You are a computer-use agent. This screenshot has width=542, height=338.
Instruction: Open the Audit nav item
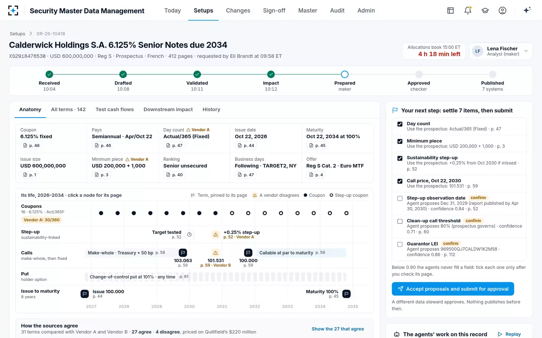pos(337,11)
